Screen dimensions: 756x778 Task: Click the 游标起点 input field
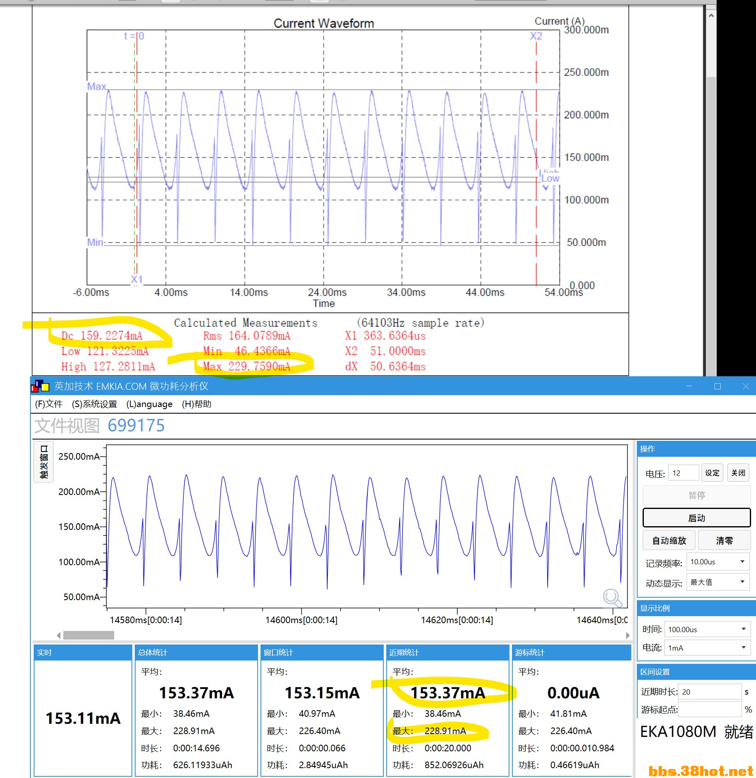point(710,709)
